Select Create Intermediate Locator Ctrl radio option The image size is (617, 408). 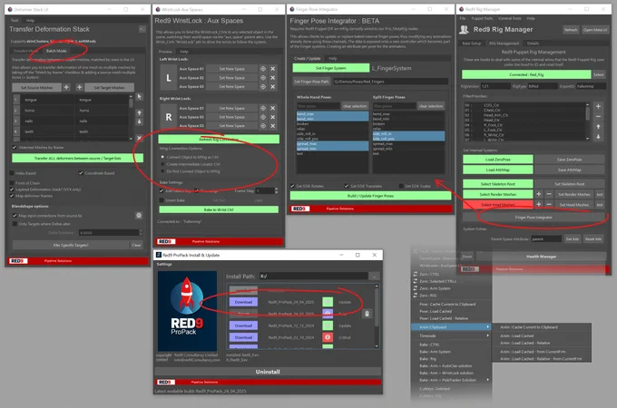pos(162,164)
